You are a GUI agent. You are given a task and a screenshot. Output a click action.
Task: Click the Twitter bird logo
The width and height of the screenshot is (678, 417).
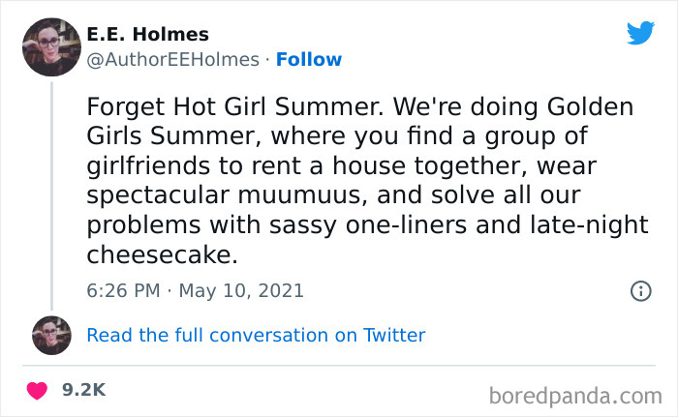640,33
